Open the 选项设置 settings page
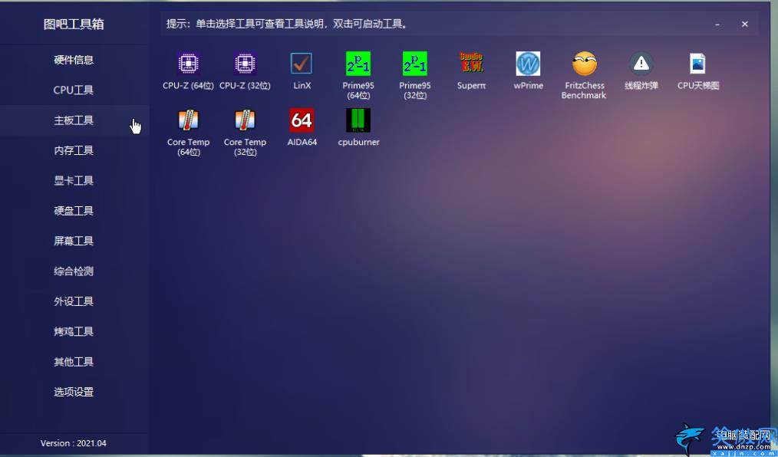778x457 pixels. 74,392
